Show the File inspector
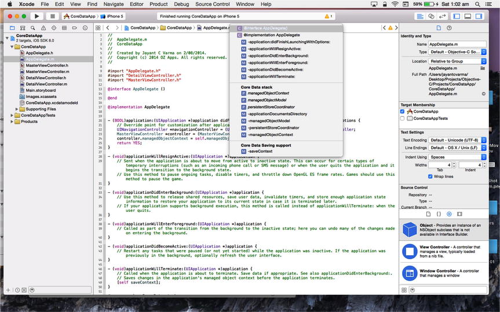The width and height of the screenshot is (500, 312). click(439, 28)
